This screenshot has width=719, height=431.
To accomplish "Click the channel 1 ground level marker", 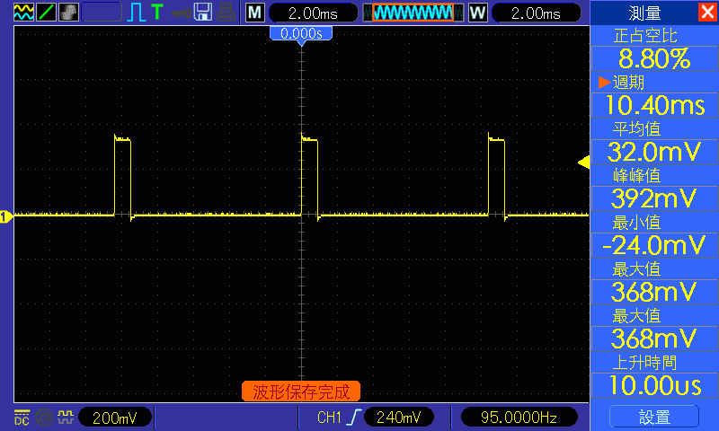I will pyautogui.click(x=5, y=216).
